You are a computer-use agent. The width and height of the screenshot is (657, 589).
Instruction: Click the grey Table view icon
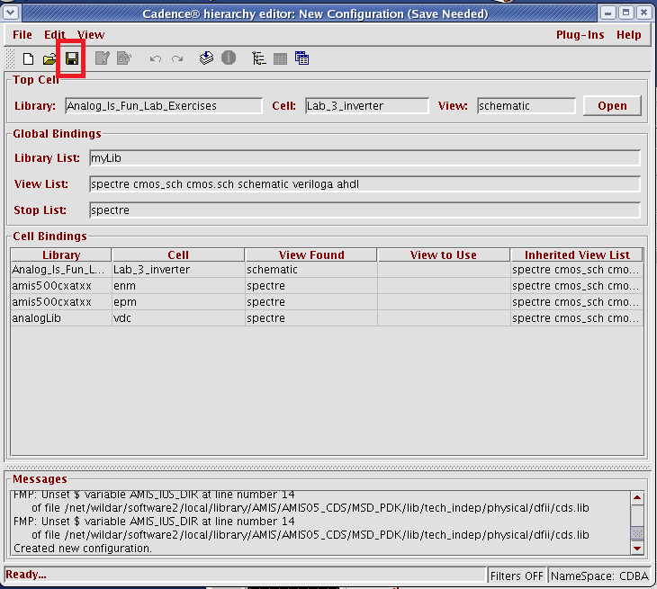pos(280,58)
